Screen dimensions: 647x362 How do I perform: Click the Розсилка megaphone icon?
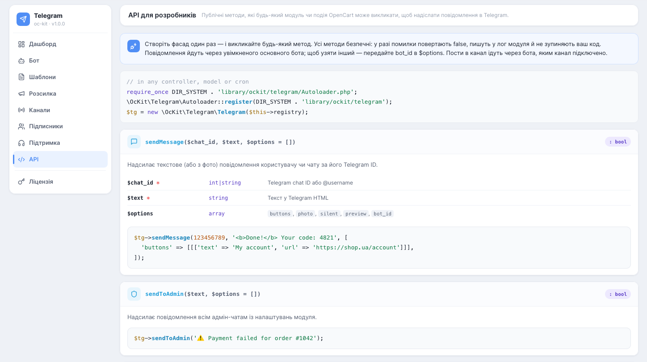pyautogui.click(x=21, y=94)
